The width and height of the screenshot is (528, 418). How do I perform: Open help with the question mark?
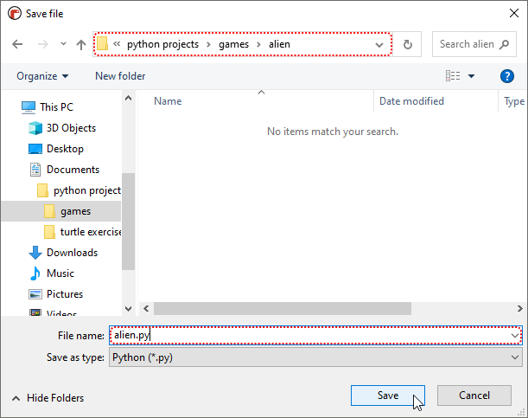point(506,76)
